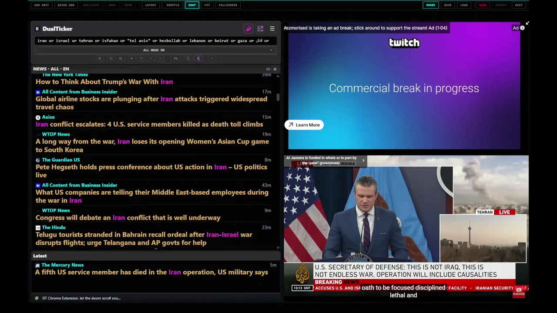Click the EXIT button

click(x=519, y=5)
